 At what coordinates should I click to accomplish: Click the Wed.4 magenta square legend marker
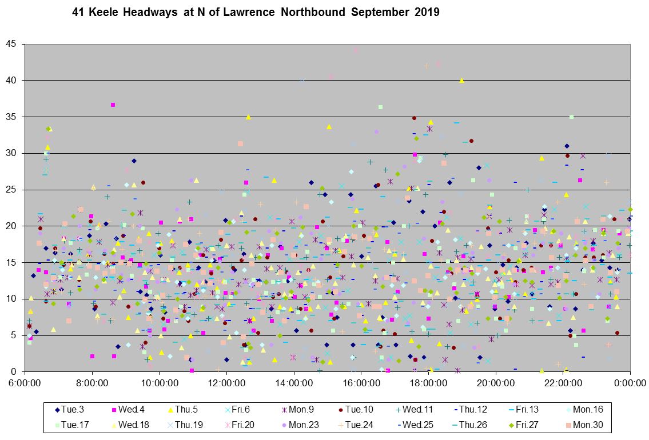click(114, 410)
